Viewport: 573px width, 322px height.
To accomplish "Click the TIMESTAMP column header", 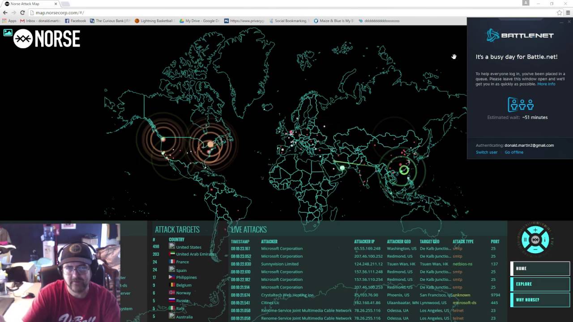I will pyautogui.click(x=240, y=241).
